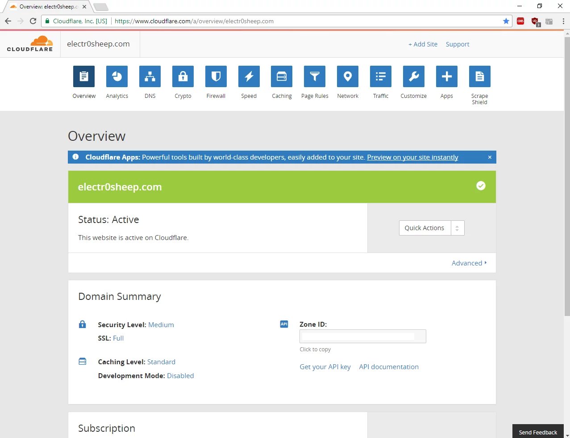Click the electr0sheep.com green header
The image size is (570, 438).
click(x=282, y=187)
